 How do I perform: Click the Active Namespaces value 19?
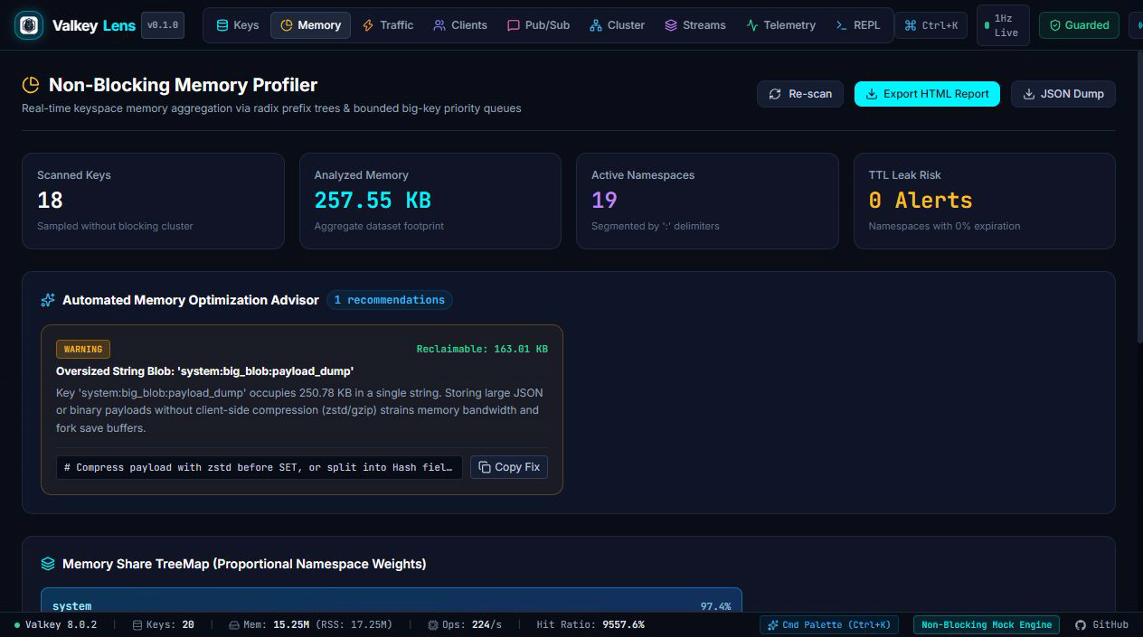click(604, 200)
